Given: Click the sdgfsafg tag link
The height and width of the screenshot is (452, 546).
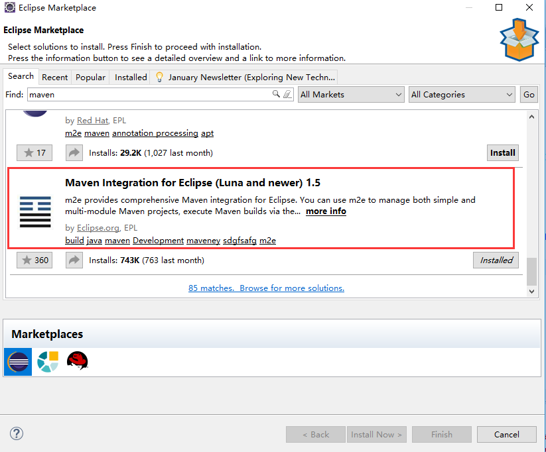Looking at the screenshot, I should pos(240,241).
